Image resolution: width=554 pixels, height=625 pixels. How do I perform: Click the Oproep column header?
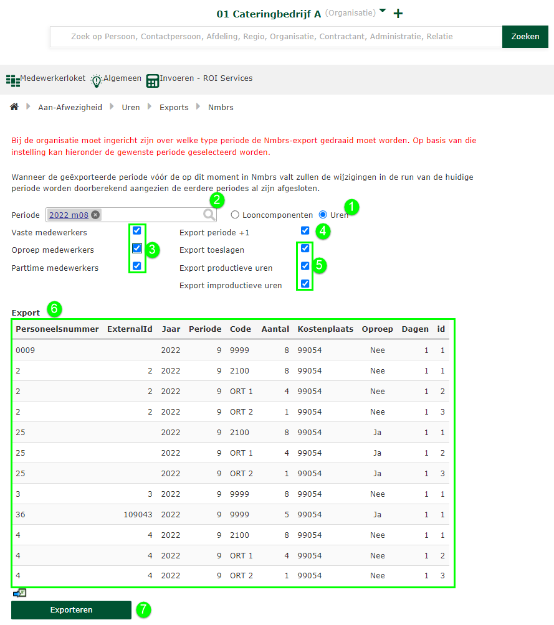378,329
